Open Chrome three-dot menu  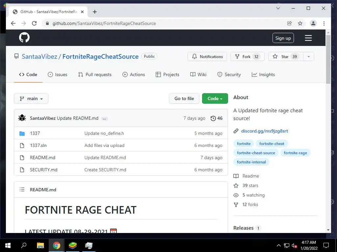[x=324, y=23]
